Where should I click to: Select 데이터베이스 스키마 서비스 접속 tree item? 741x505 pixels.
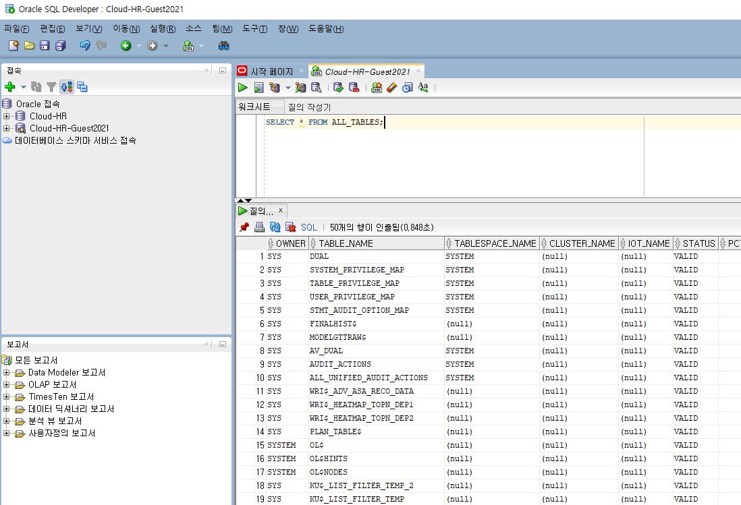pyautogui.click(x=75, y=141)
